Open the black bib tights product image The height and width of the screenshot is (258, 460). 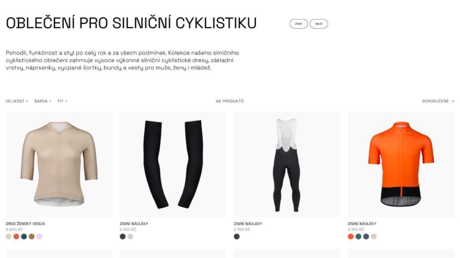point(287,164)
